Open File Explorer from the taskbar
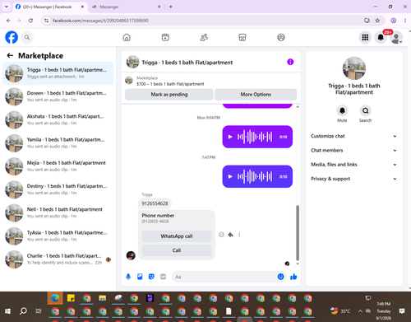The height and width of the screenshot is (322, 411). tap(103, 298)
